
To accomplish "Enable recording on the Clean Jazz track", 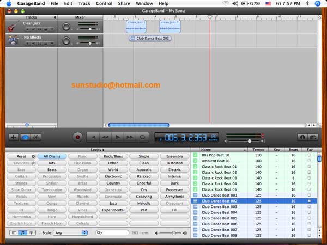I will [x=28, y=29].
